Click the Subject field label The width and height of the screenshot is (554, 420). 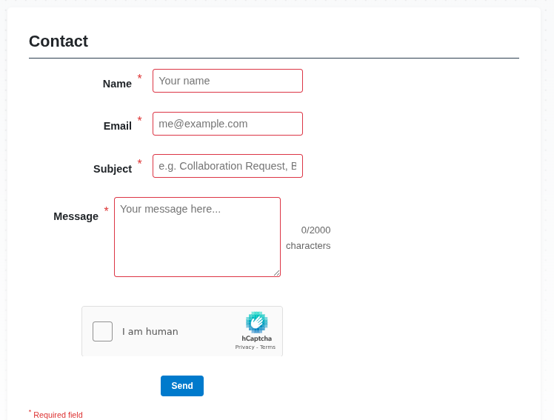(x=113, y=169)
